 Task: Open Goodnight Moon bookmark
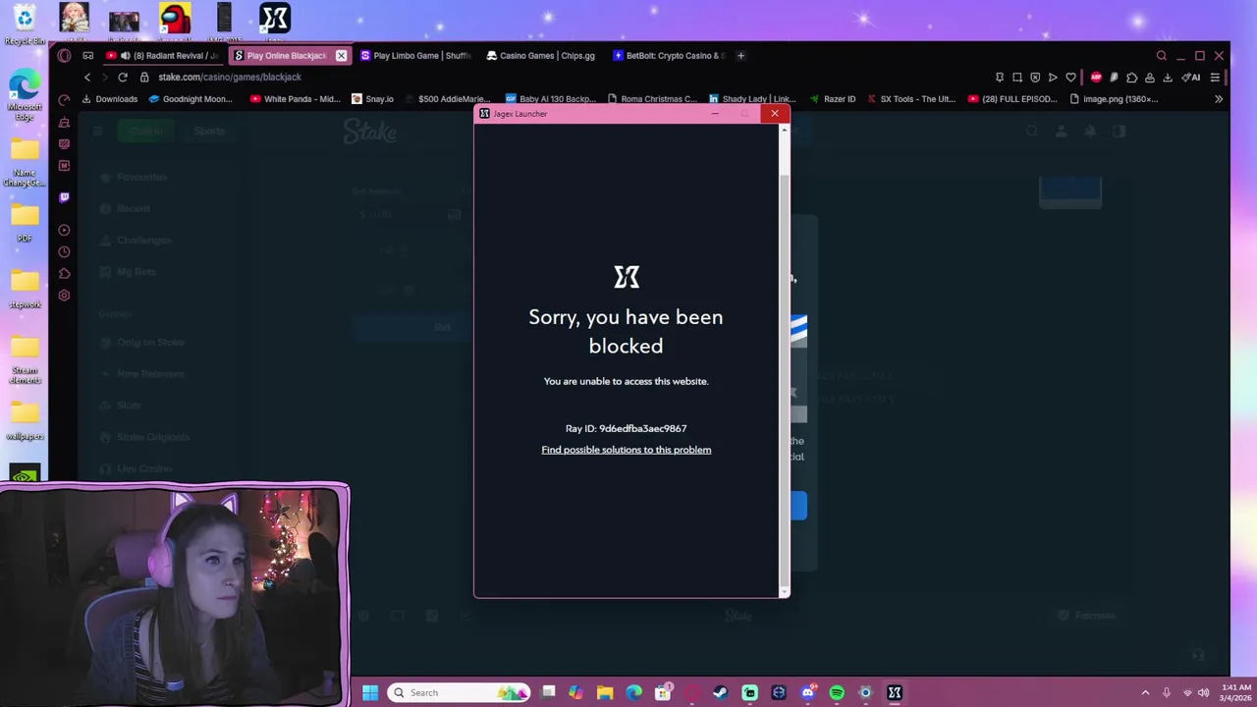(x=191, y=99)
